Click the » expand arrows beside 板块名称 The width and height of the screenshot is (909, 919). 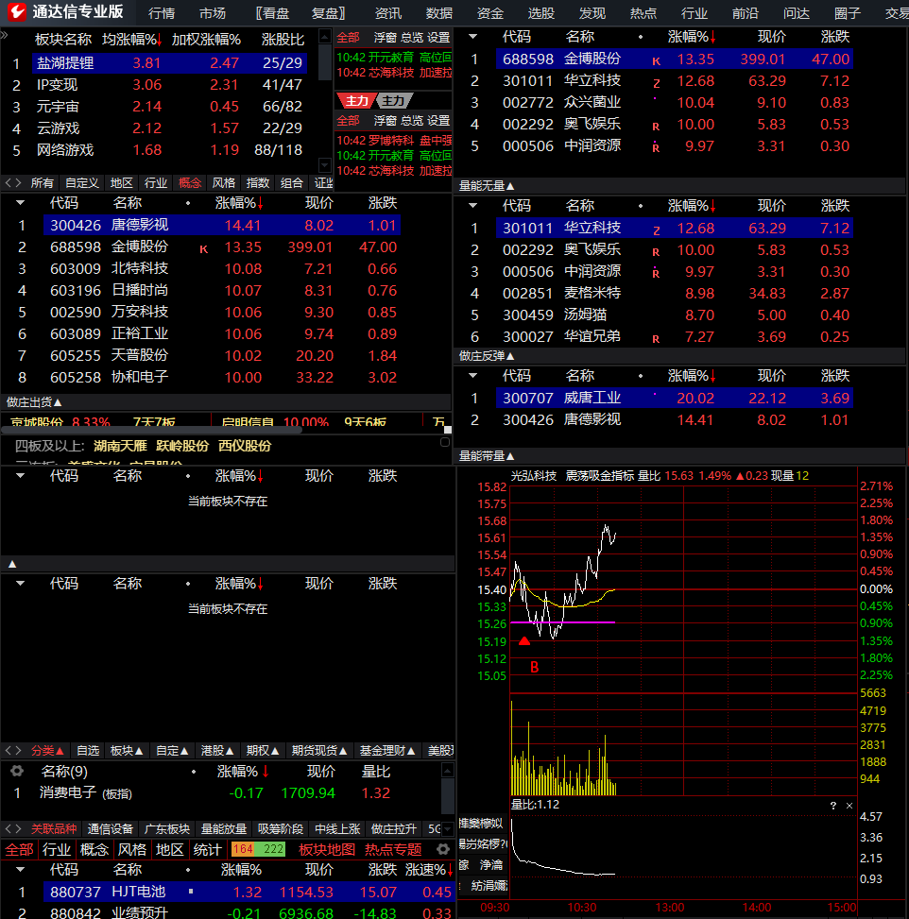(x=4, y=35)
